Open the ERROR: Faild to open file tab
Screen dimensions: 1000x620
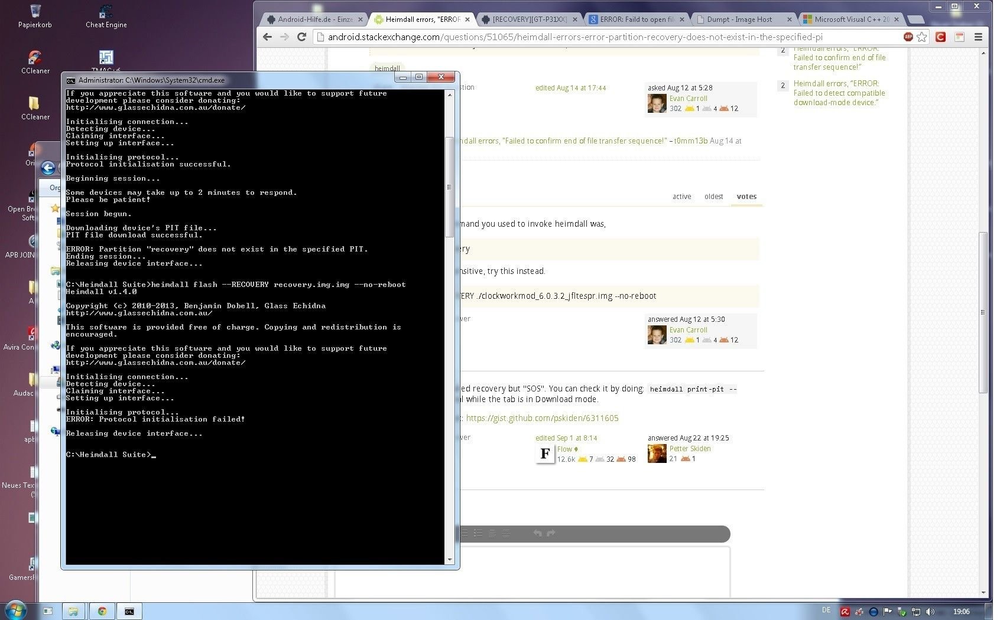pyautogui.click(x=637, y=19)
